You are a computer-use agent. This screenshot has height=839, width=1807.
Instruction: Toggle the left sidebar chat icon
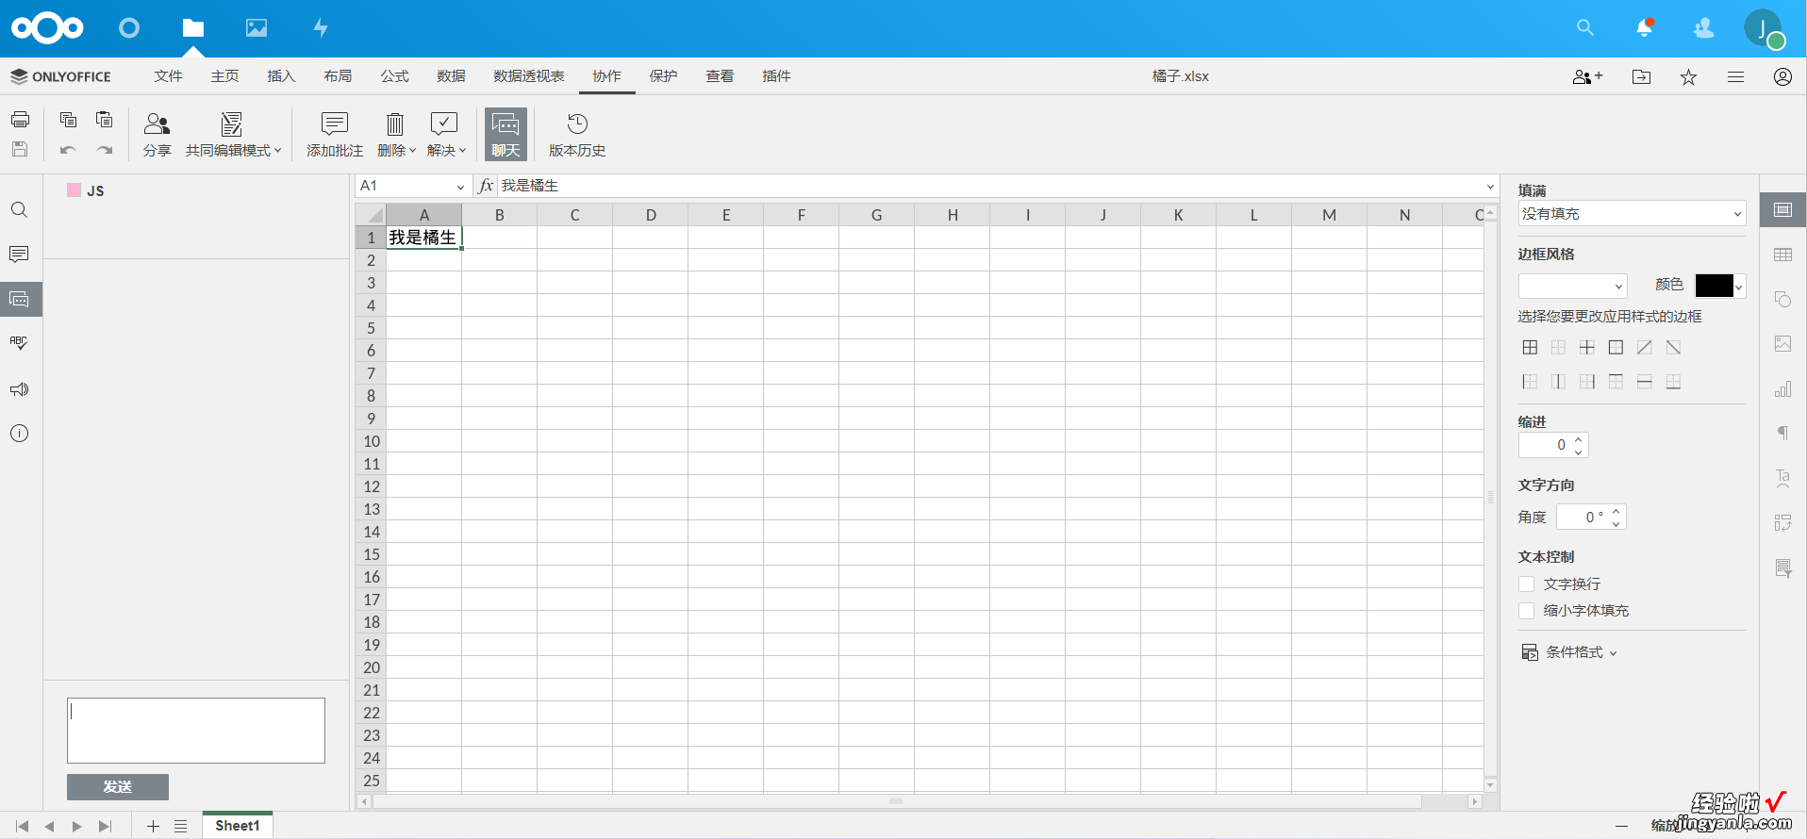[20, 300]
